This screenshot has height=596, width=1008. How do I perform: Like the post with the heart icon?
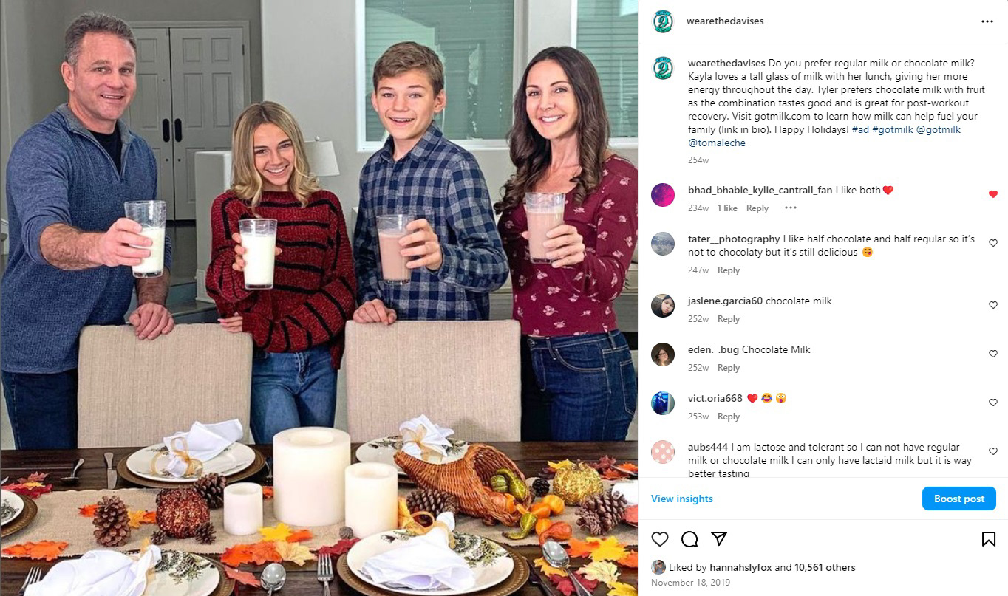pos(660,539)
